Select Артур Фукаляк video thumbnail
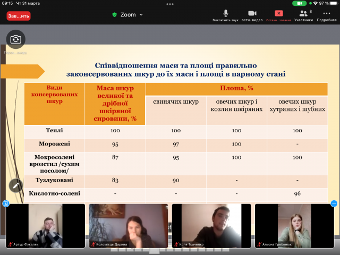This screenshot has width=340, height=255. (45, 226)
